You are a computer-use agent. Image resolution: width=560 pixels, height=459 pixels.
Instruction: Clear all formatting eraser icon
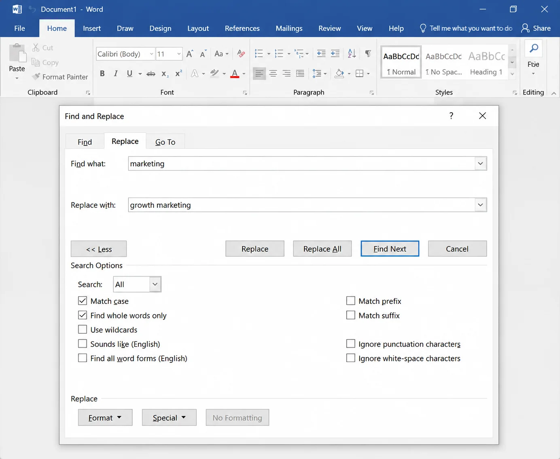241,54
